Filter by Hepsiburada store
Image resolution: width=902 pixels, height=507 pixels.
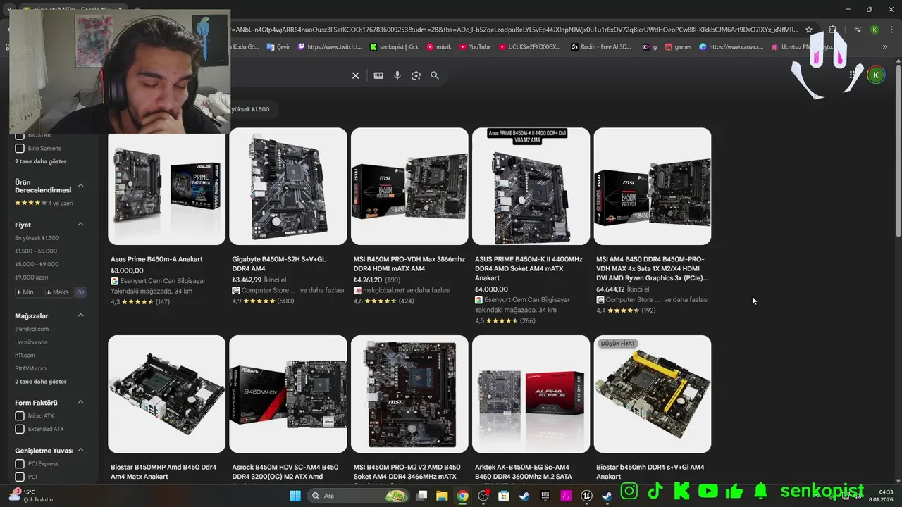[31, 342]
